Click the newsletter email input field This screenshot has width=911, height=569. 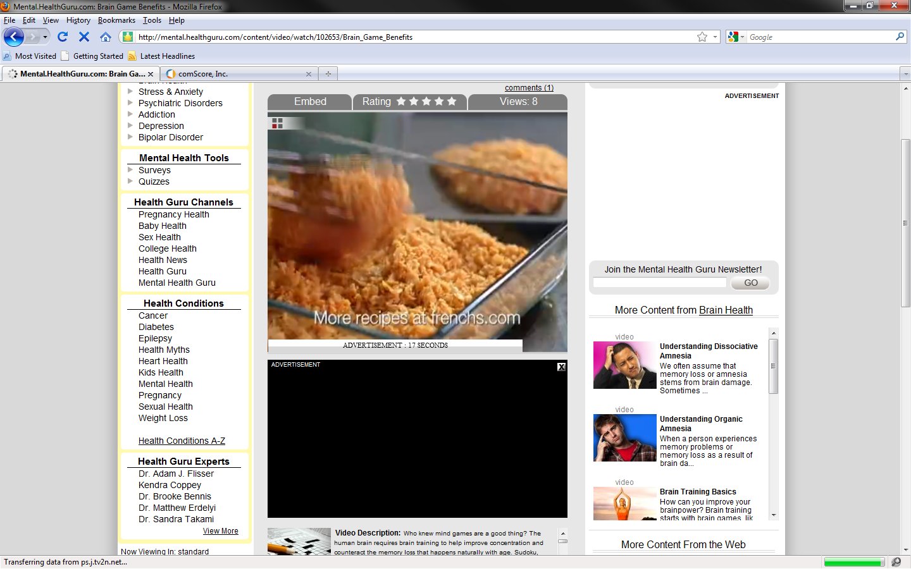point(660,283)
